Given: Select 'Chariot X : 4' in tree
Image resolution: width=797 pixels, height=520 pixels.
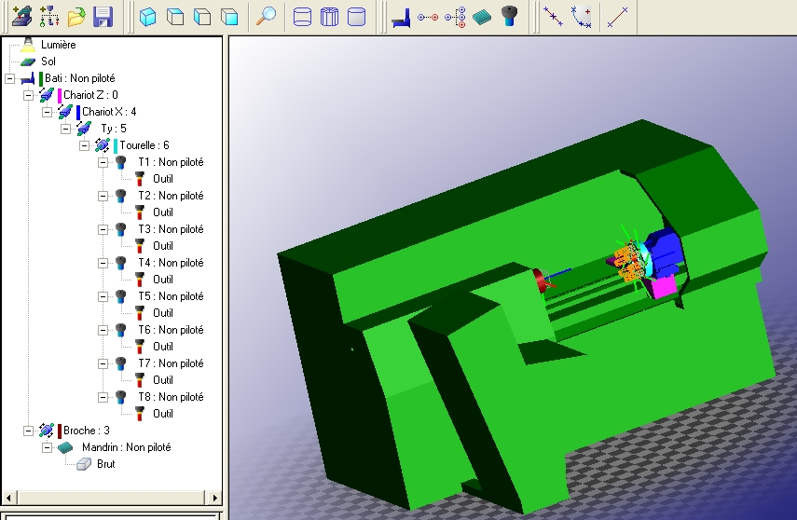Looking at the screenshot, I should pyautogui.click(x=109, y=112).
